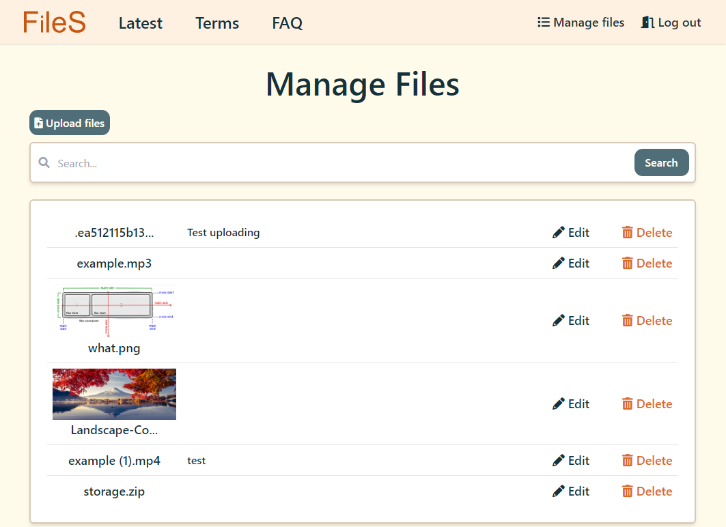726x527 pixels.
Task: Click the Delete trash icon for what.png
Action: coord(628,320)
